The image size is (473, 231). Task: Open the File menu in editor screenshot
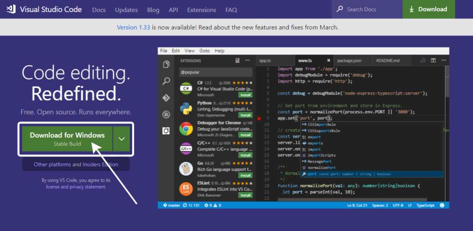(x=164, y=51)
